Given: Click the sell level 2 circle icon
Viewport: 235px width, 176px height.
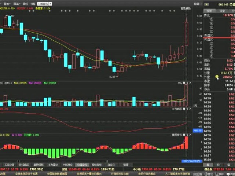Looking at the screenshot, I should tap(211, 32).
